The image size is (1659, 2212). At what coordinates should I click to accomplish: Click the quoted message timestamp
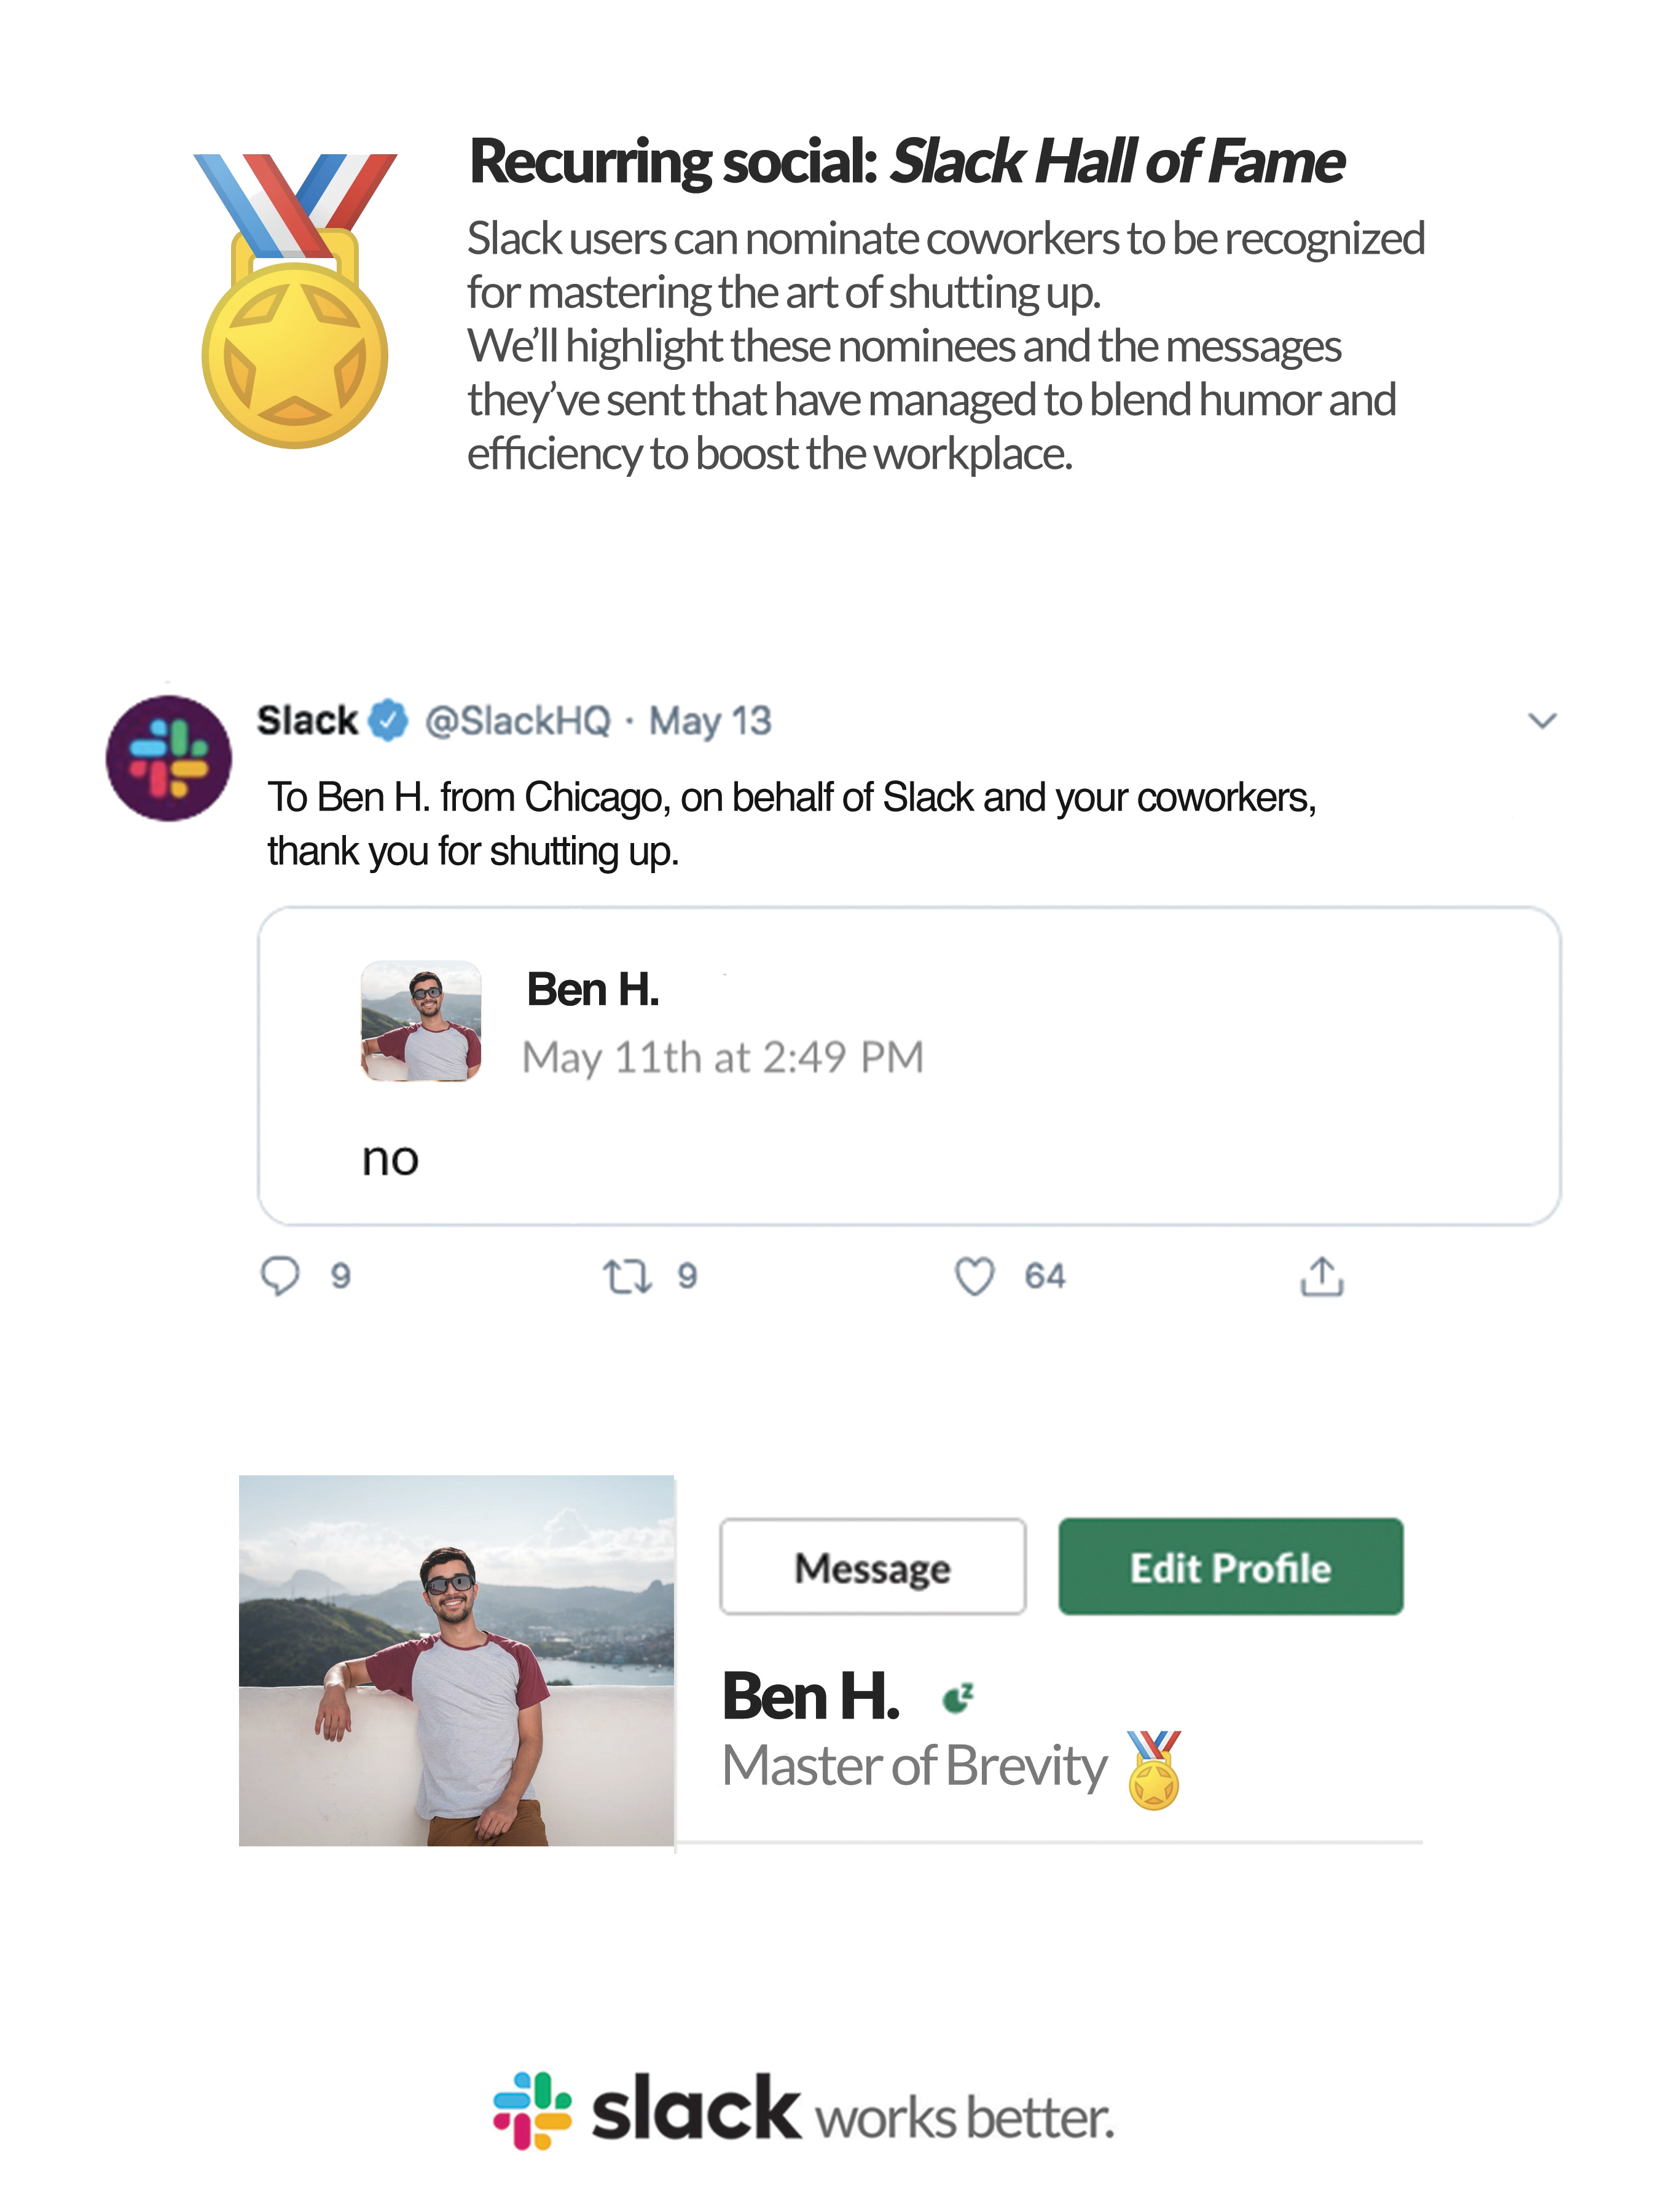click(x=722, y=1057)
